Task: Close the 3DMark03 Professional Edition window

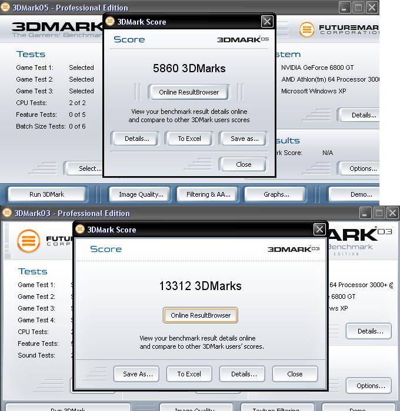Action: coord(392,213)
